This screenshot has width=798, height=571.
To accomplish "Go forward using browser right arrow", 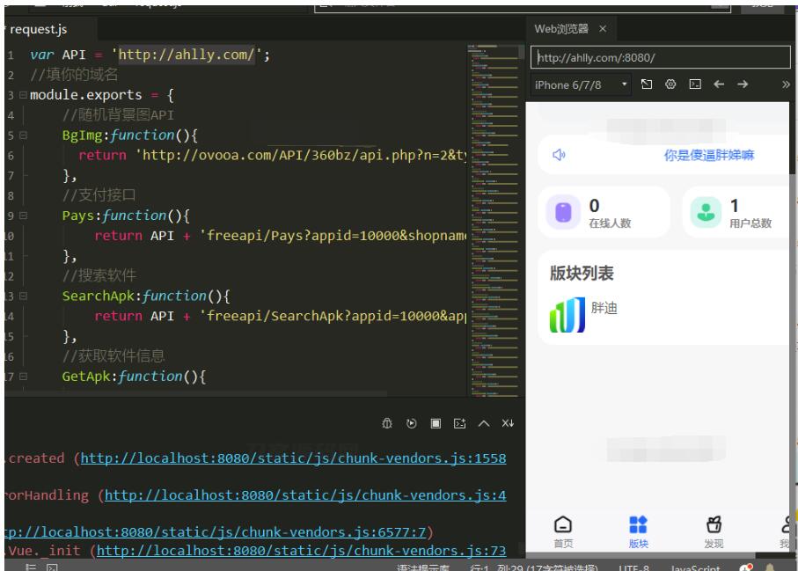I will point(743,84).
